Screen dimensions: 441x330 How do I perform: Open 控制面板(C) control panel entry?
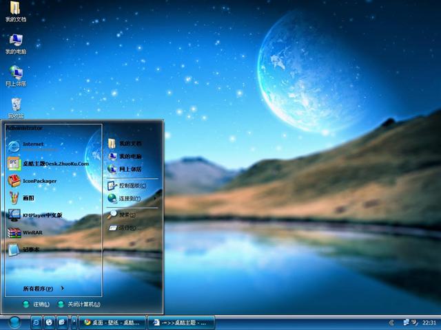point(127,186)
